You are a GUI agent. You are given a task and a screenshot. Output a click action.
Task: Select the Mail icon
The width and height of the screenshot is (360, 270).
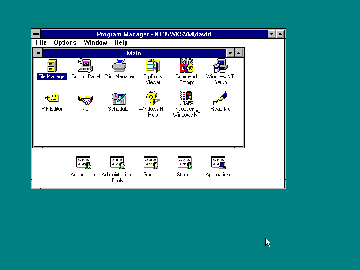tap(85, 99)
